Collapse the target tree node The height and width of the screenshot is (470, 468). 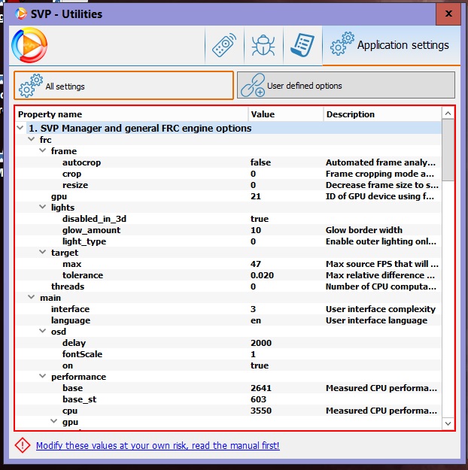click(43, 252)
